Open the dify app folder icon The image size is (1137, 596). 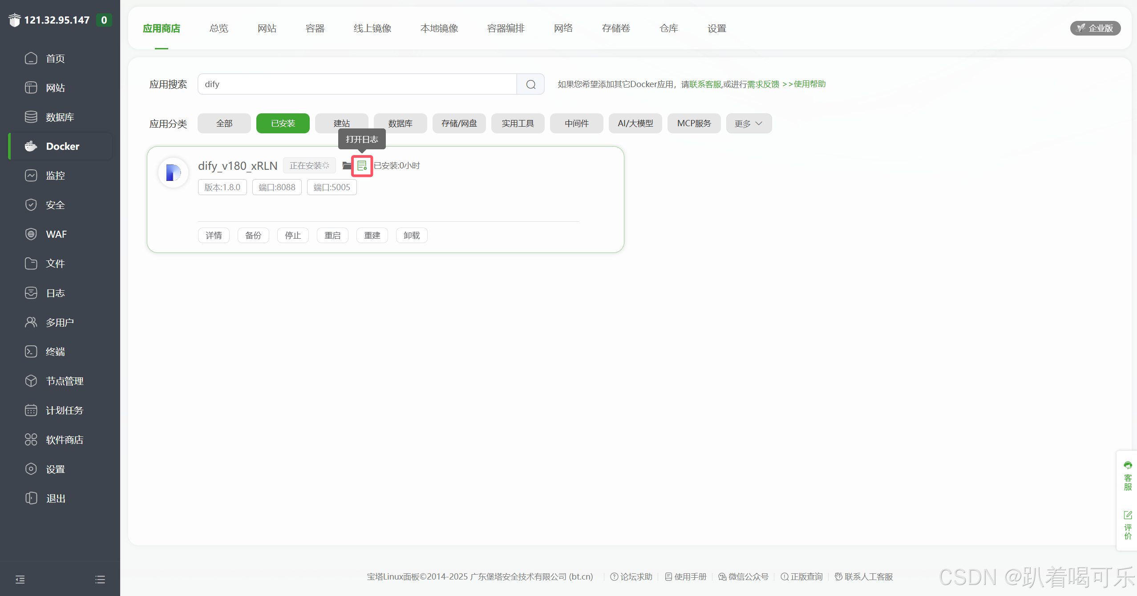347,166
